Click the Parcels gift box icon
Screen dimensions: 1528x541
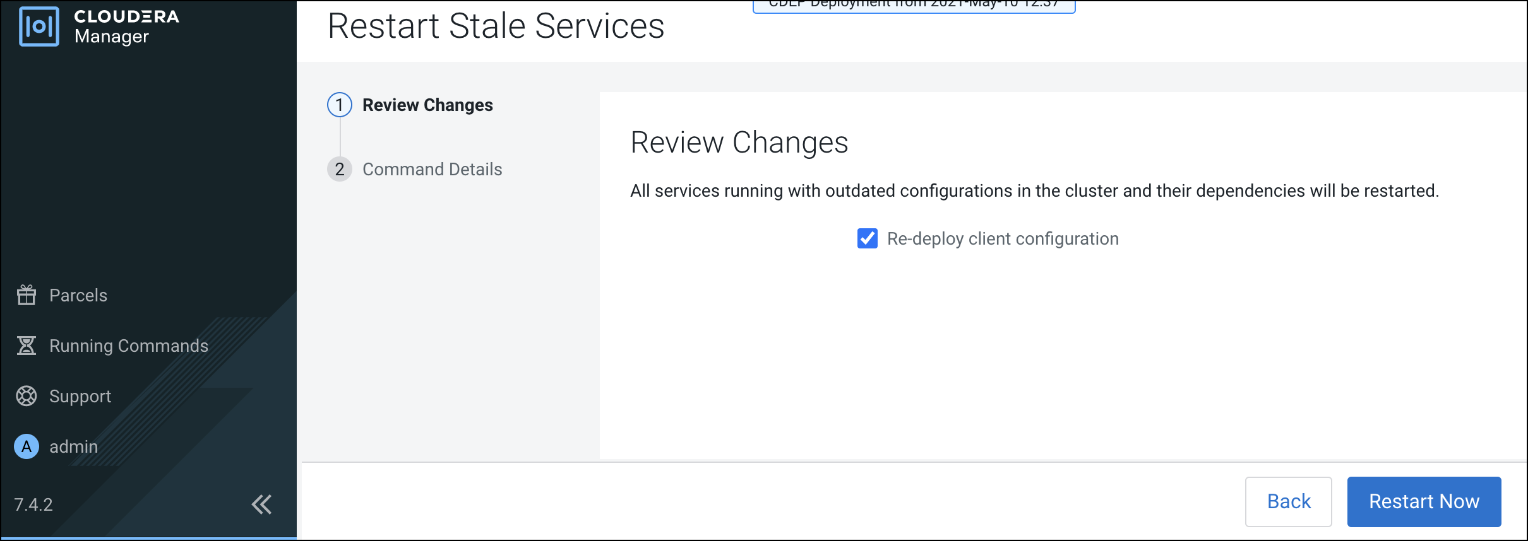click(x=27, y=295)
